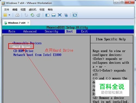Open the 虚拟机 menu
The width and height of the screenshot is (136, 103).
(x=32, y=10)
